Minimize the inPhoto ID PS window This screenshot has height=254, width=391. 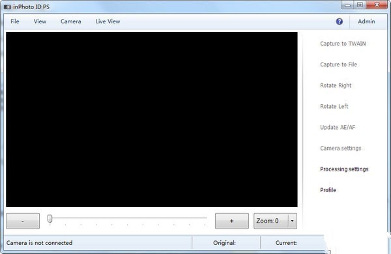[x=347, y=5]
